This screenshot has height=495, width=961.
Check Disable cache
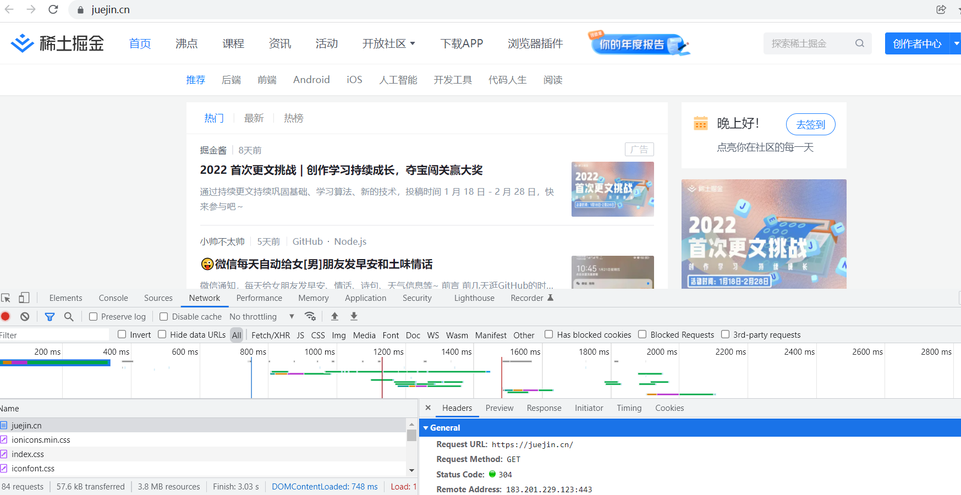click(163, 316)
